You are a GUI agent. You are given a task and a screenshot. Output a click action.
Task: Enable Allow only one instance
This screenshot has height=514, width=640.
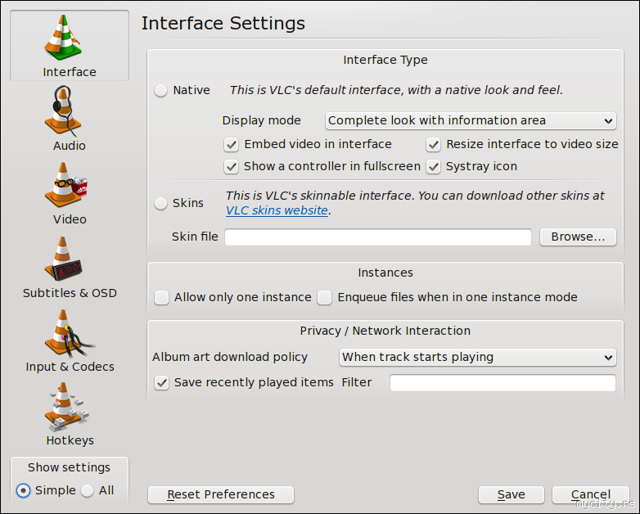point(161,298)
